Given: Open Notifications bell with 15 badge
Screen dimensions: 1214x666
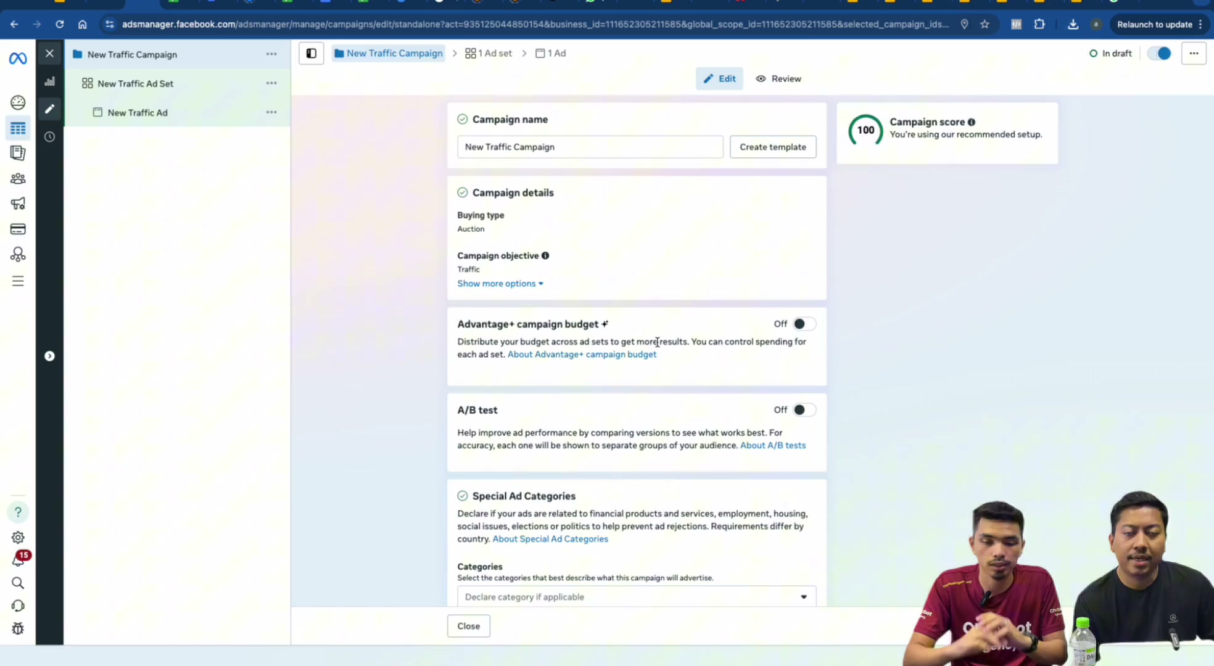Looking at the screenshot, I should tap(19, 559).
